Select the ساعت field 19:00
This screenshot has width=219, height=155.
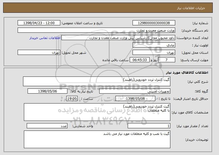point(72,99)
